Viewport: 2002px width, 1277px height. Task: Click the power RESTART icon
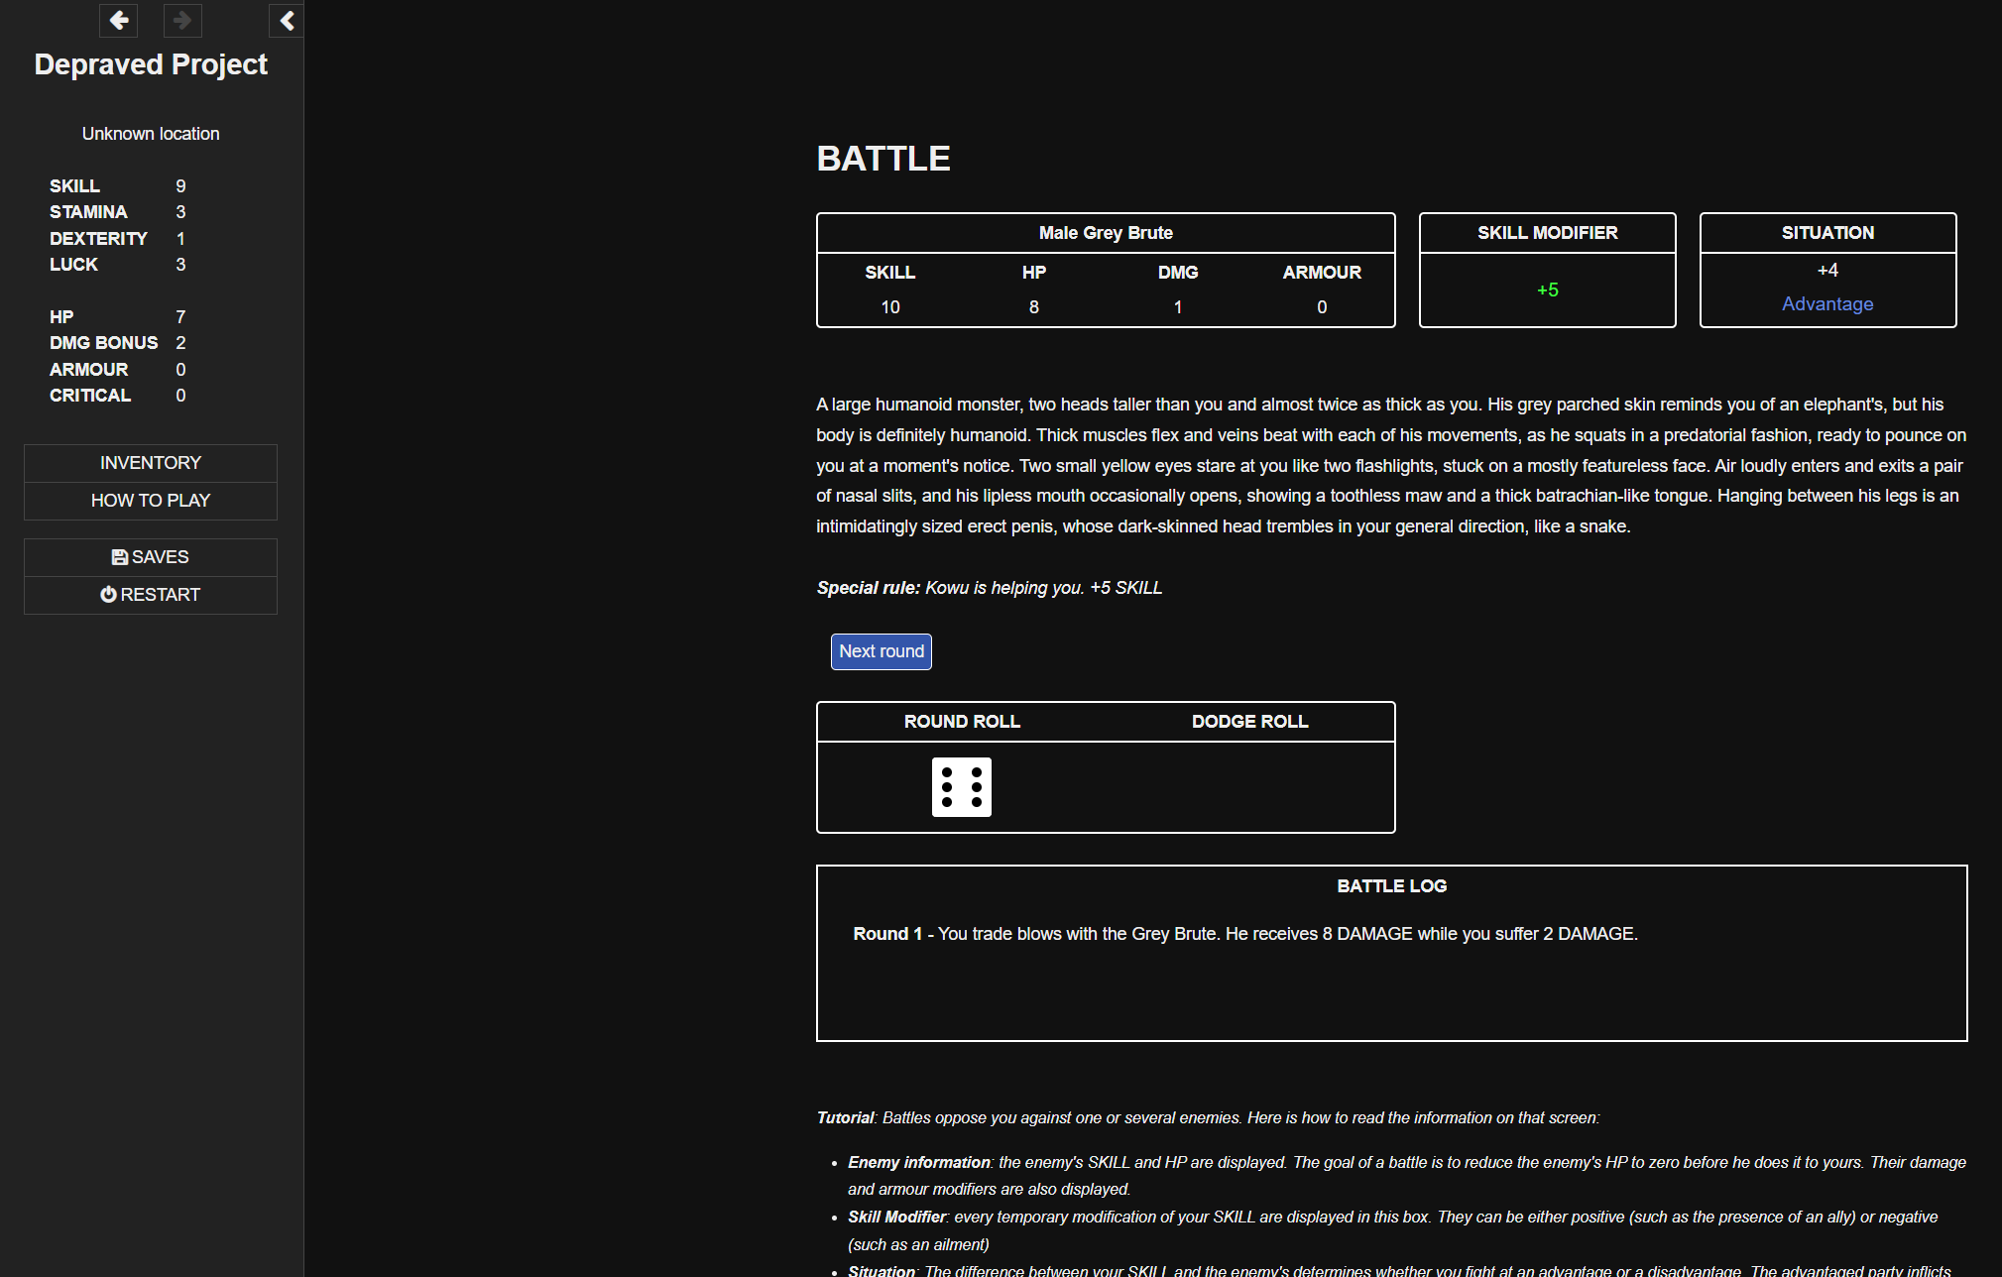point(108,595)
